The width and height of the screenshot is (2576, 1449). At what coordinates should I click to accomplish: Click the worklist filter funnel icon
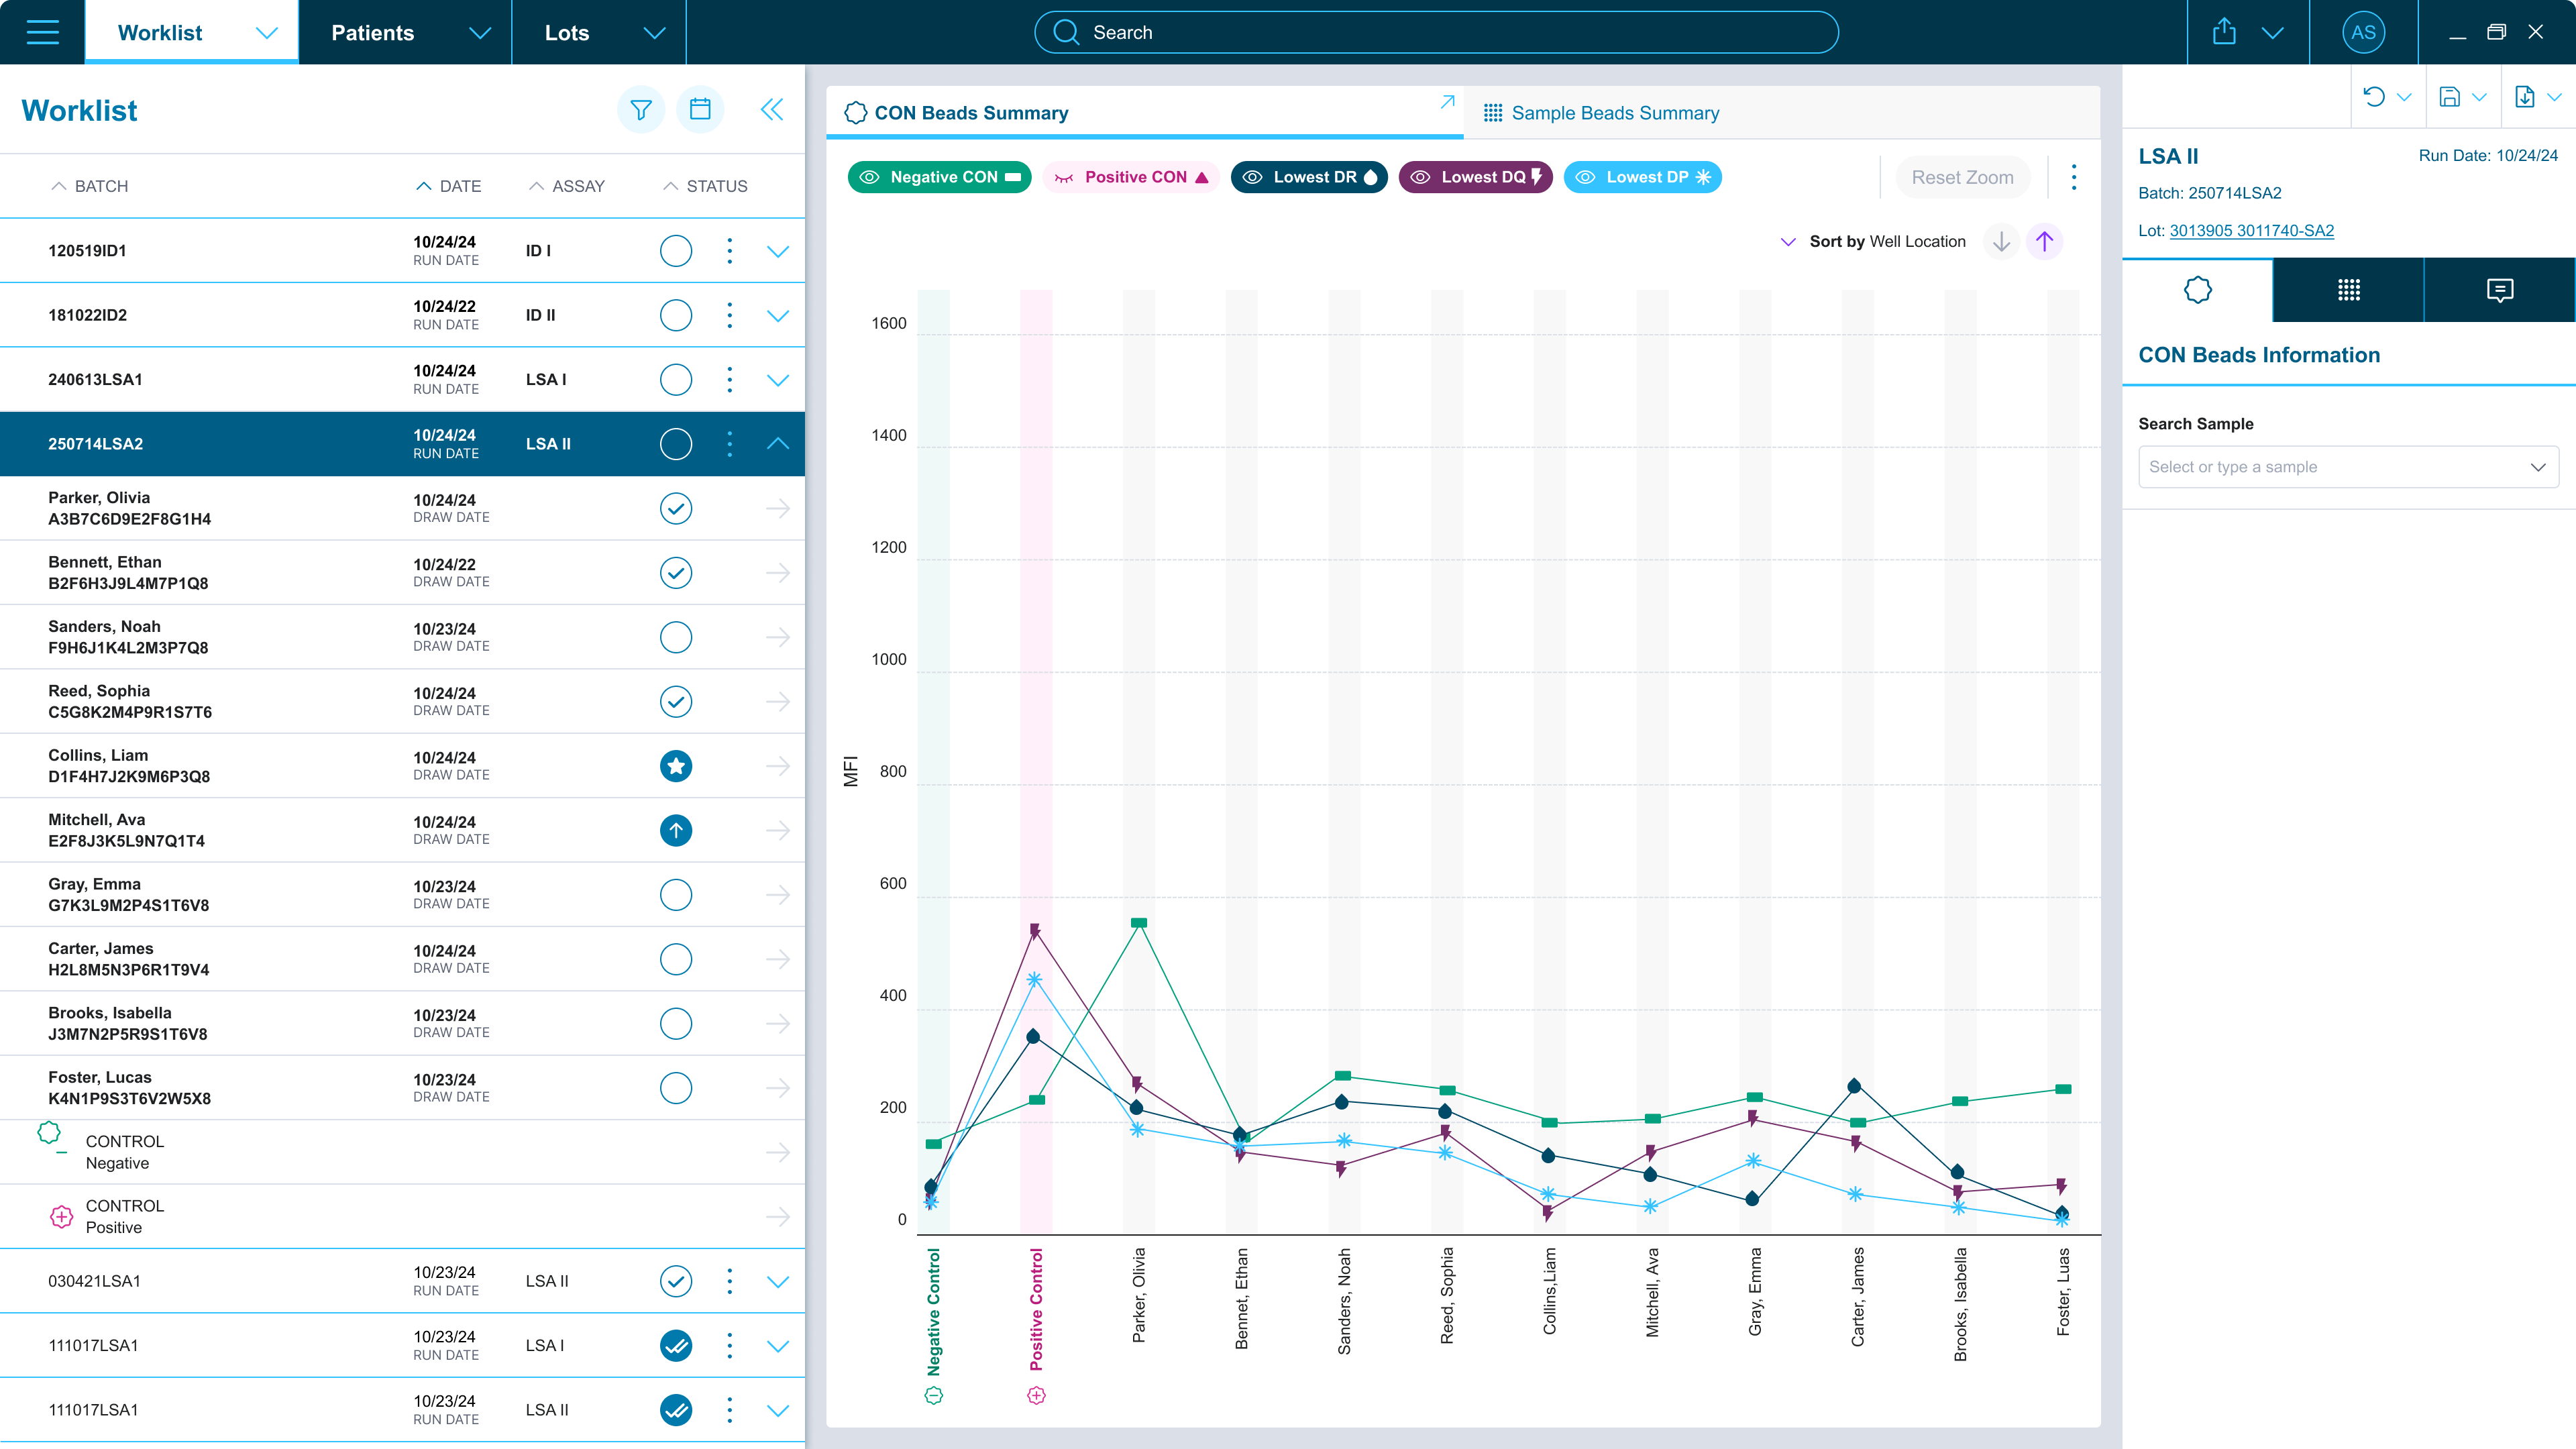(641, 109)
